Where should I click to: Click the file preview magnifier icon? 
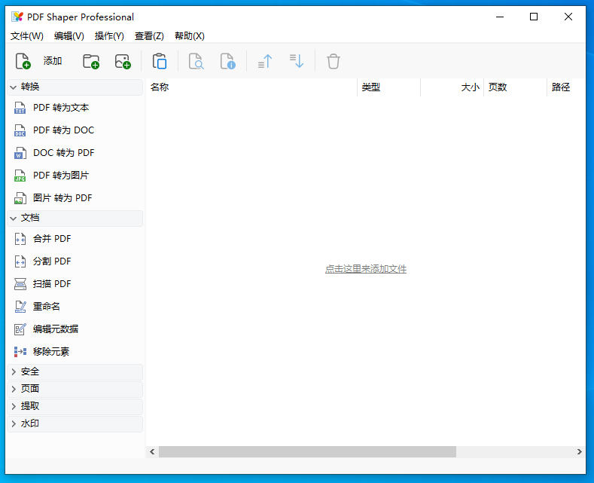point(196,61)
